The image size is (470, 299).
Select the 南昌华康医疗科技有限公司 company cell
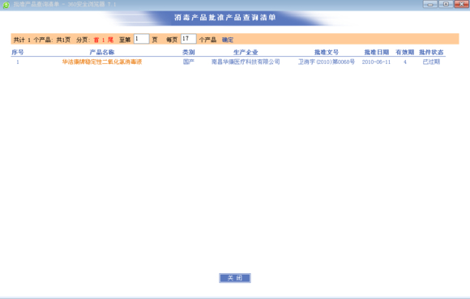tap(246, 62)
